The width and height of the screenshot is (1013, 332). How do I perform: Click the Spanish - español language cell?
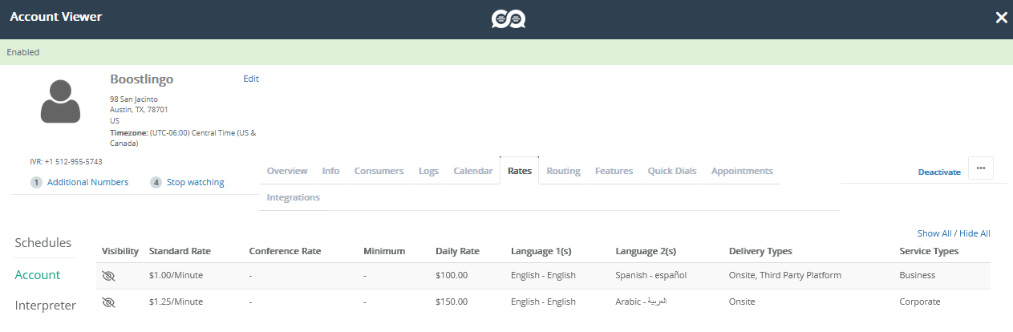pyautogui.click(x=651, y=275)
